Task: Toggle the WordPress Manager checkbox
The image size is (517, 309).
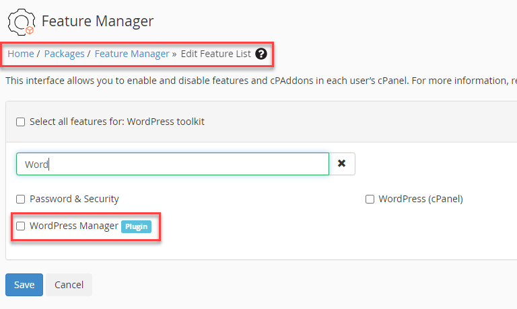Action: tap(20, 226)
